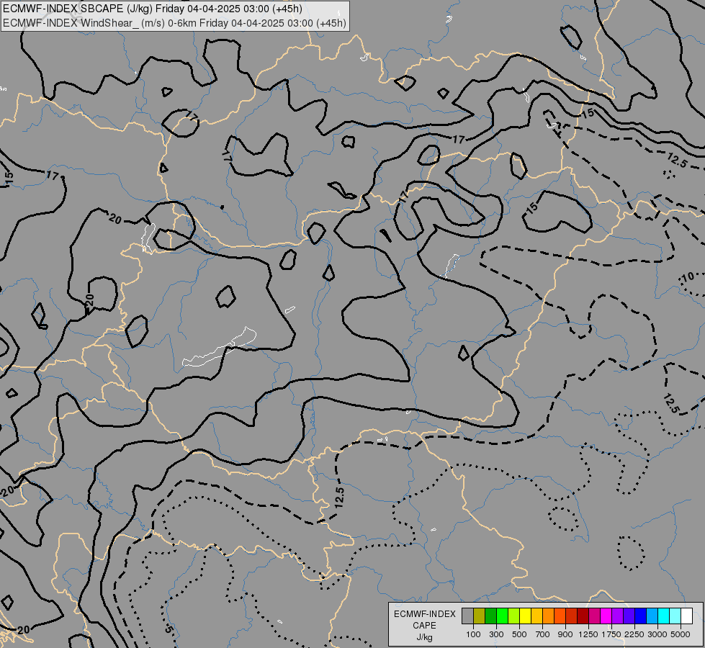Click the pure blue legend swatch
Viewport: 705px width, 648px height.
click(x=640, y=616)
